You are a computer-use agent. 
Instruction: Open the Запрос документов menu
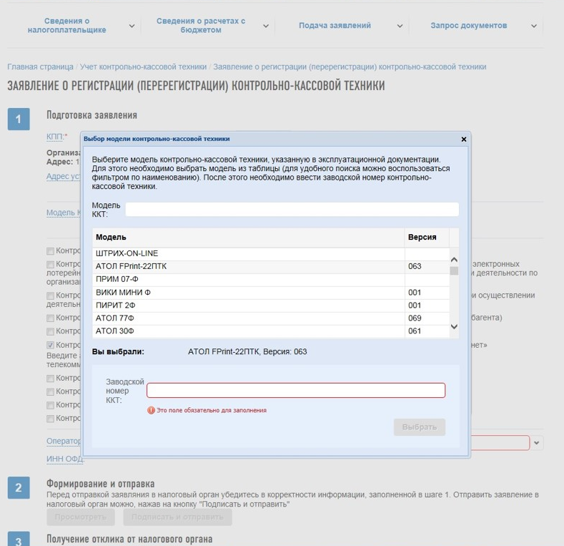pyautogui.click(x=469, y=26)
